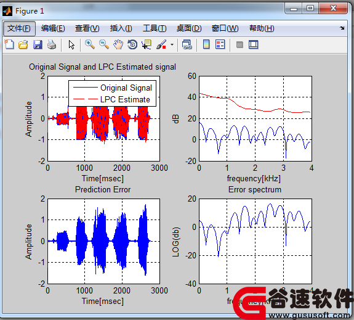Insert a legend using the toolbar icon
354x320 pixels.
click(220, 44)
